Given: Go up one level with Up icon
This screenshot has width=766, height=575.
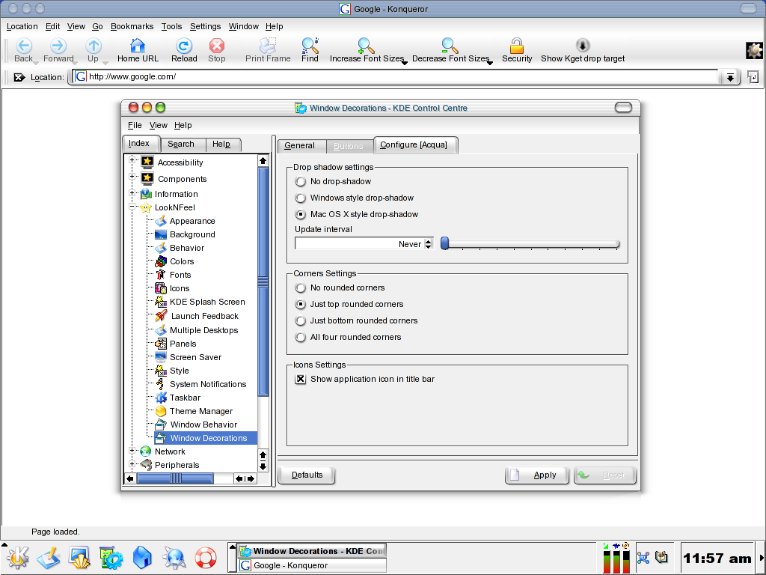Looking at the screenshot, I should 94,46.
